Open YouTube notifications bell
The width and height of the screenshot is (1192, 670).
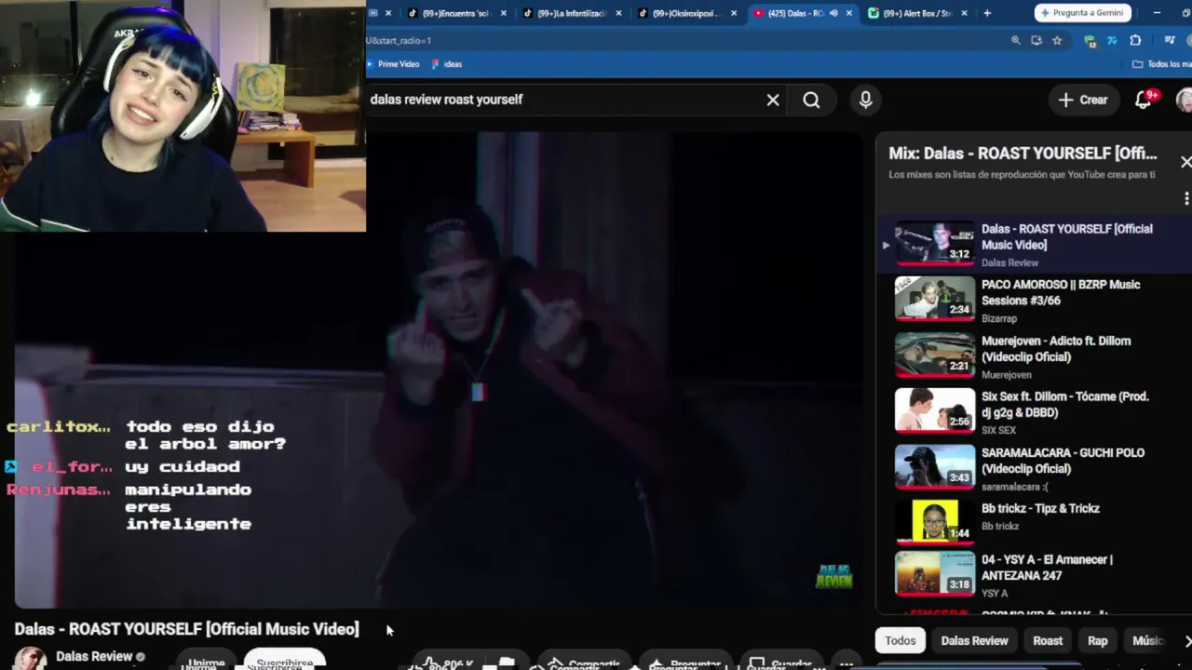(x=1145, y=100)
